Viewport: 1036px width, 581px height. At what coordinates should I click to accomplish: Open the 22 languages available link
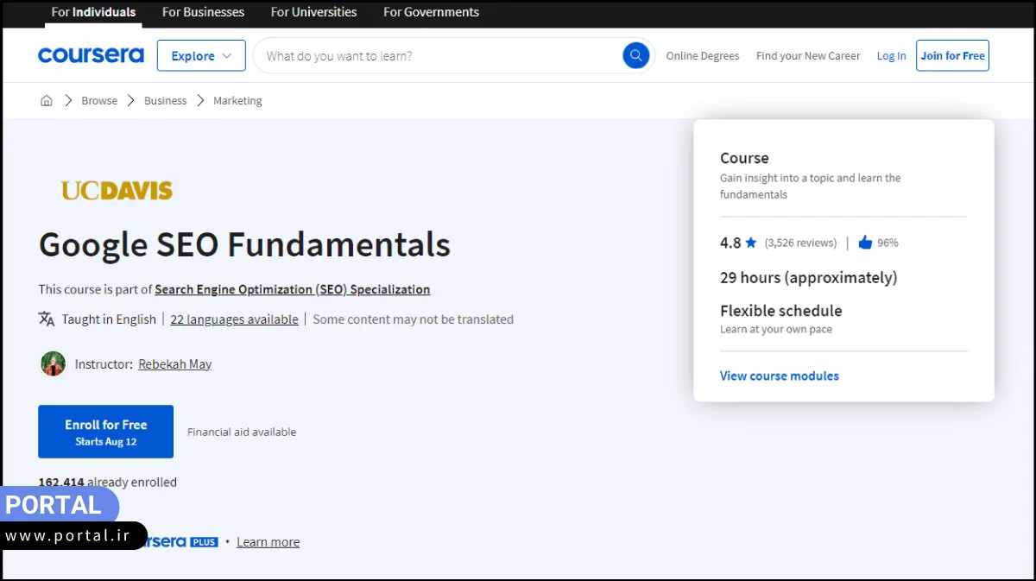click(234, 319)
